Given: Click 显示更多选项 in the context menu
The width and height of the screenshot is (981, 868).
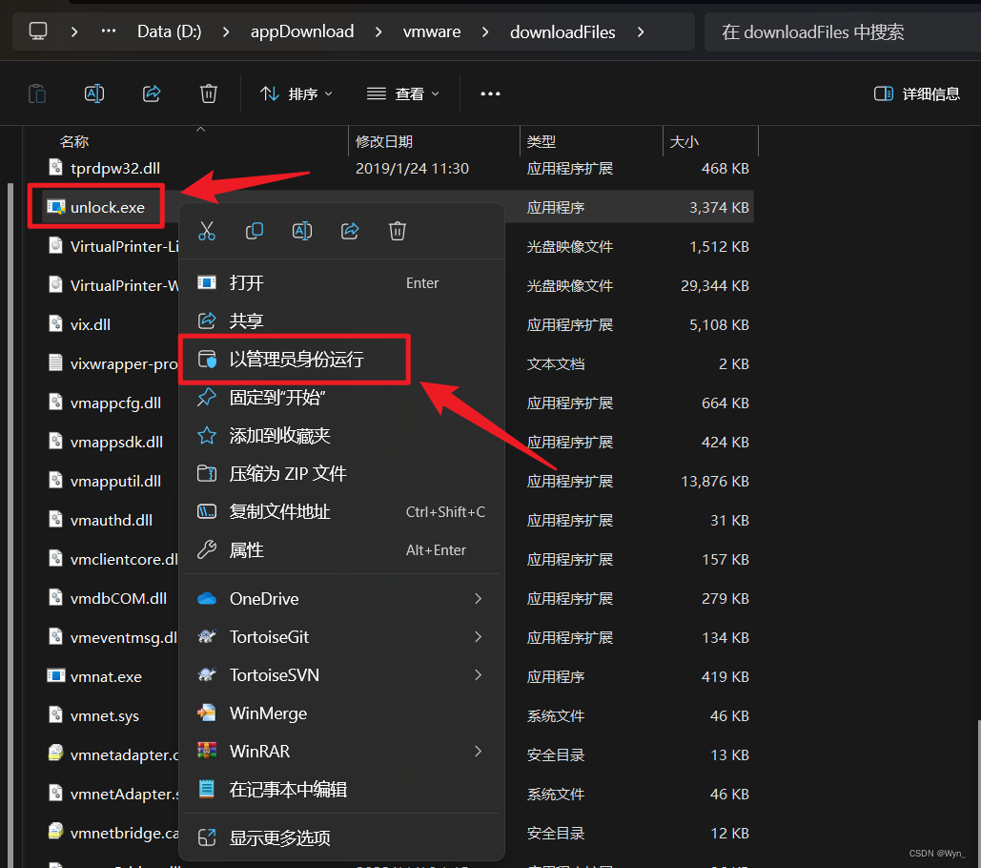Looking at the screenshot, I should click(341, 837).
